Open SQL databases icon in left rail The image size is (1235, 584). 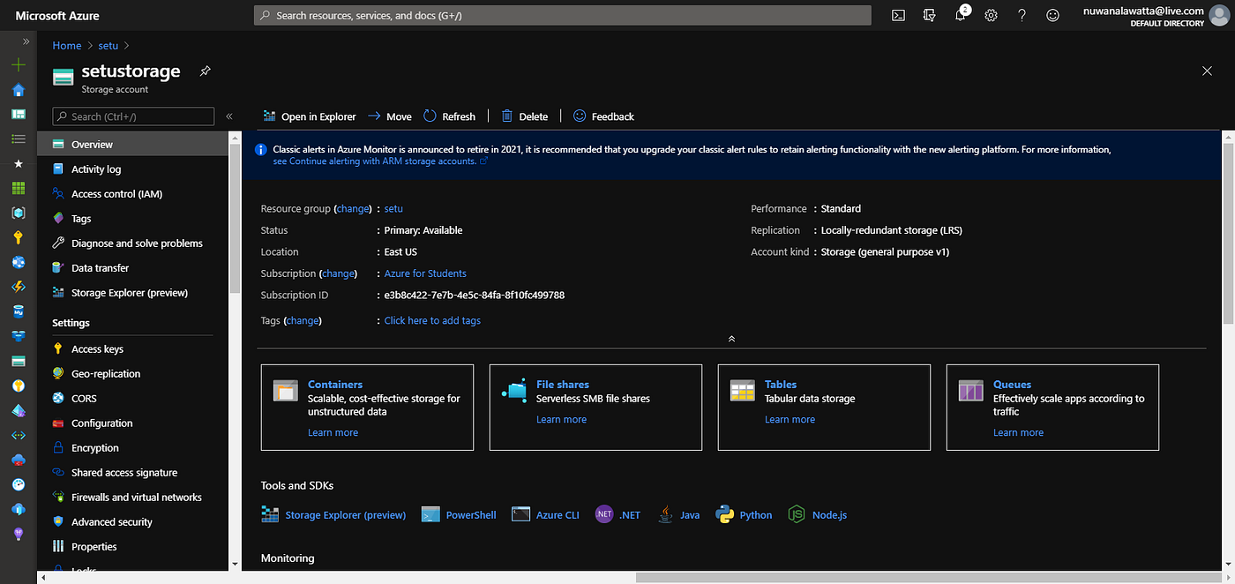click(x=19, y=312)
